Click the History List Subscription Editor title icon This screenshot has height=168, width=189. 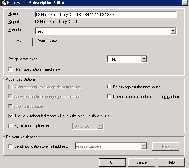(x=4, y=3)
